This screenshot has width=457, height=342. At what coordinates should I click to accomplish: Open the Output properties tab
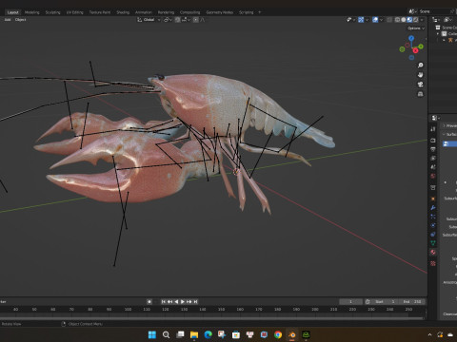433,149
